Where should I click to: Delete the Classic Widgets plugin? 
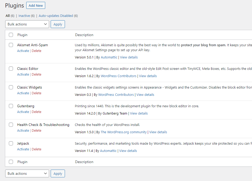(36, 93)
